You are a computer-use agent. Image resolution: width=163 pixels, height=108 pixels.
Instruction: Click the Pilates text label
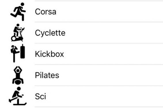[x=47, y=75]
